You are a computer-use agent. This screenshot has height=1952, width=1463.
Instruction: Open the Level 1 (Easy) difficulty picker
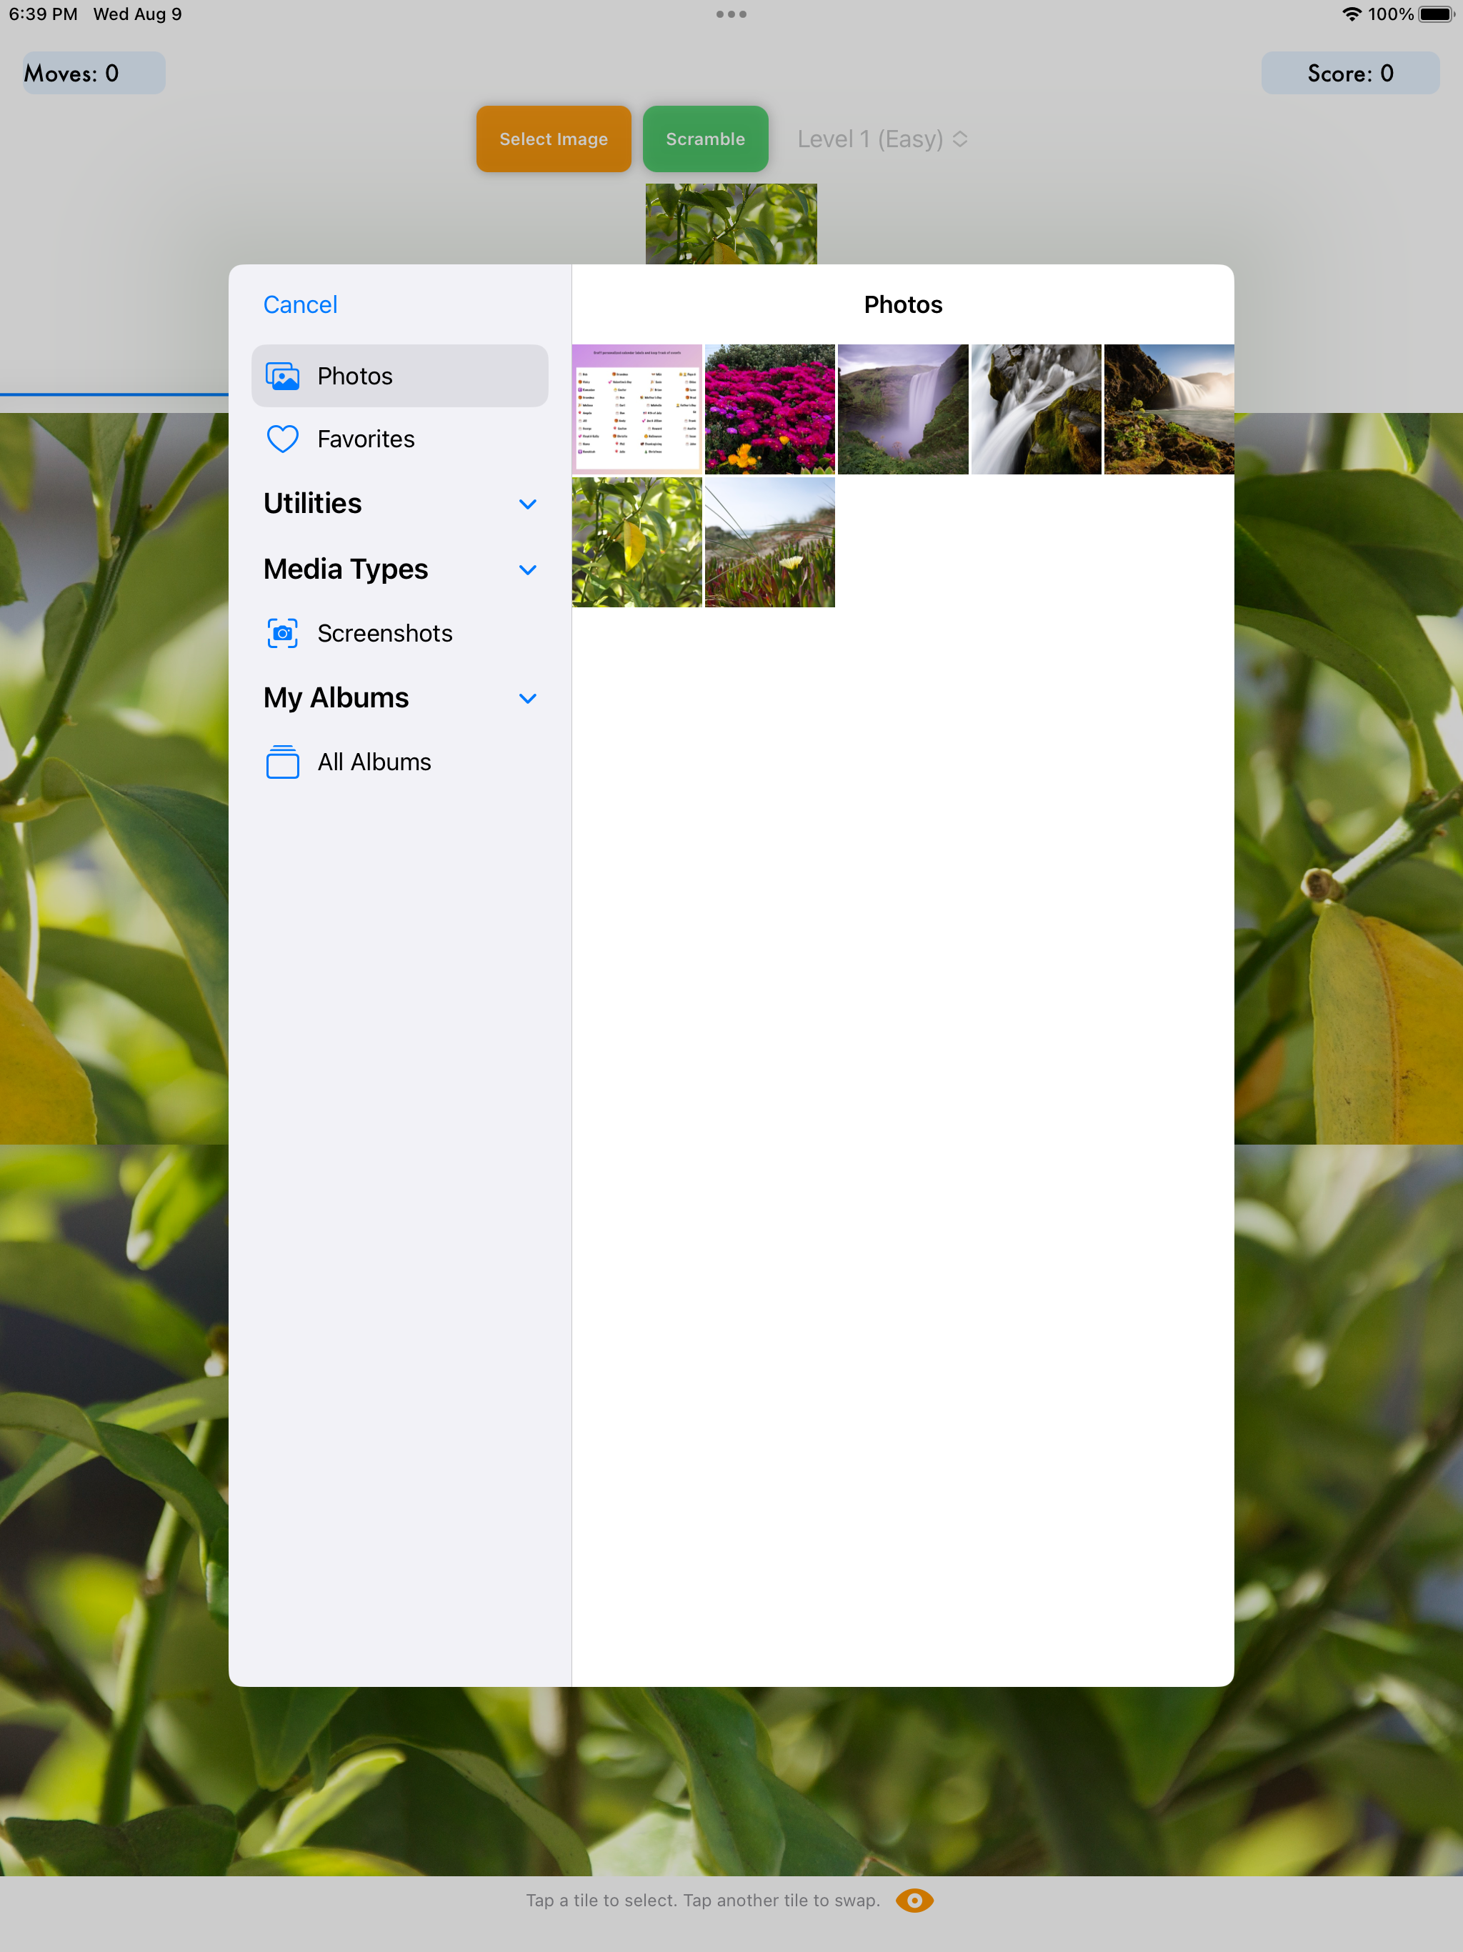click(882, 139)
